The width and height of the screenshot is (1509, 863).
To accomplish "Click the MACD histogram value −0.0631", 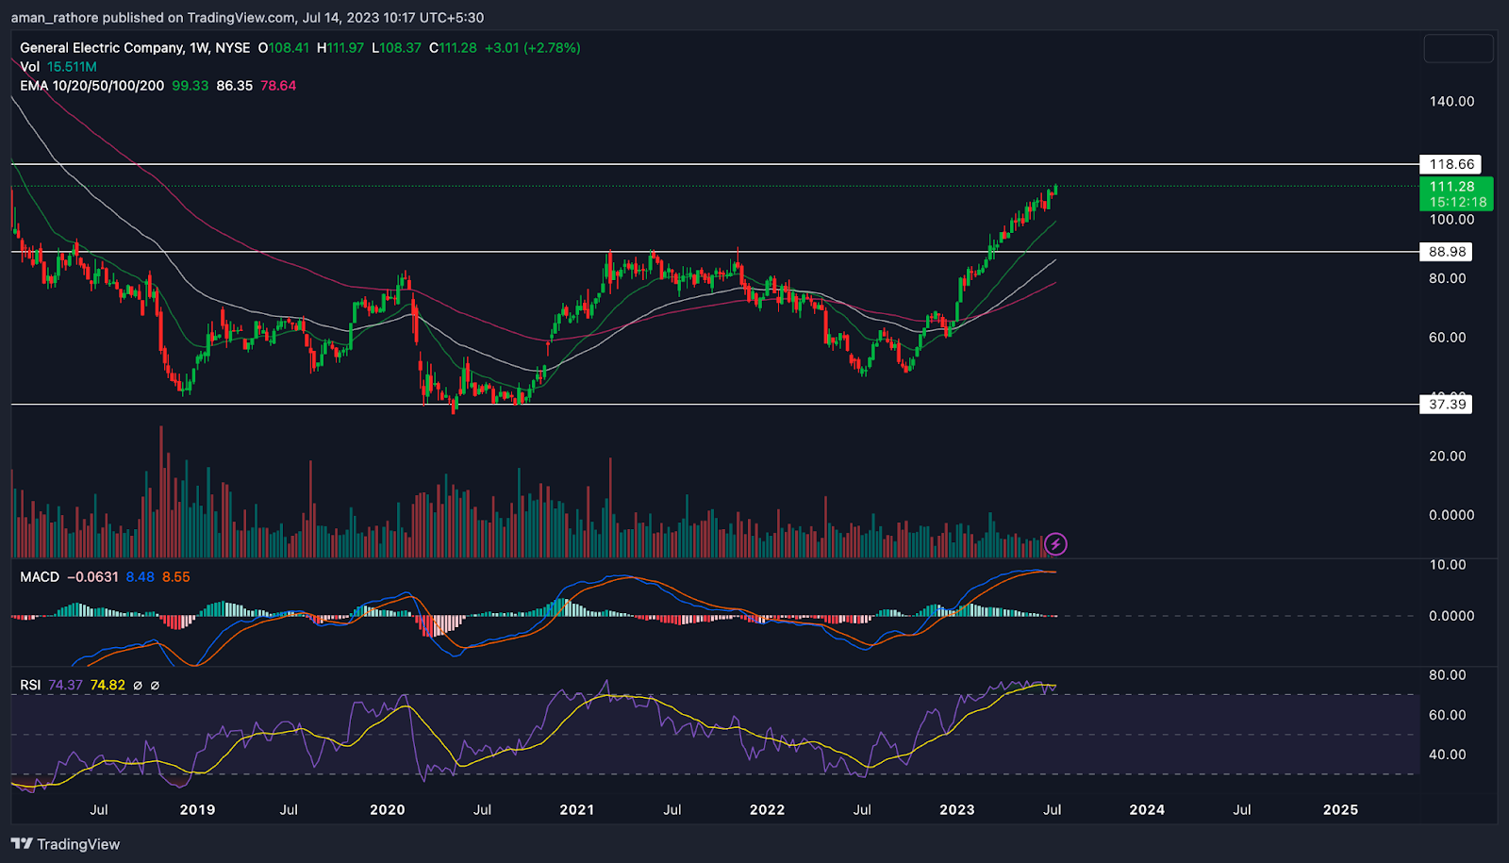I will click(93, 576).
